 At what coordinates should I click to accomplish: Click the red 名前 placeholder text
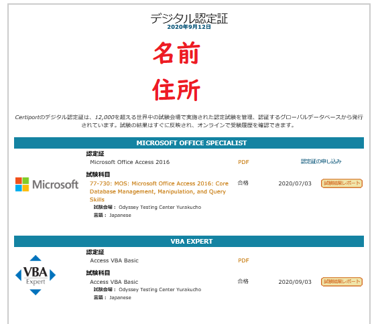click(177, 53)
